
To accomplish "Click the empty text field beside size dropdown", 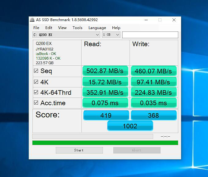I will pyautogui.click(x=150, y=35).
